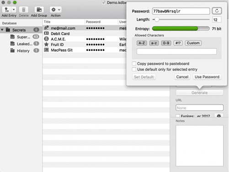The height and width of the screenshot is (172, 229).
Task: Click the URL field showing None
Action: pos(199,108)
